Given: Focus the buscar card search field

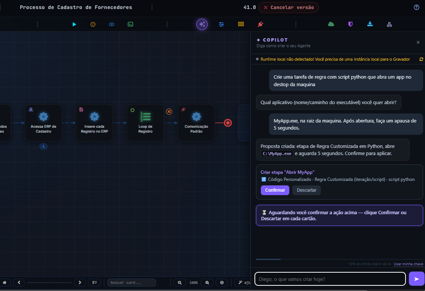Looking at the screenshot, I should [132, 282].
